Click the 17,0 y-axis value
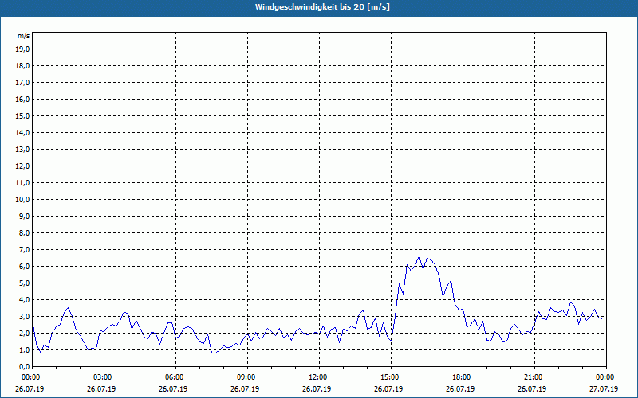The image size is (638, 398). [x=22, y=83]
